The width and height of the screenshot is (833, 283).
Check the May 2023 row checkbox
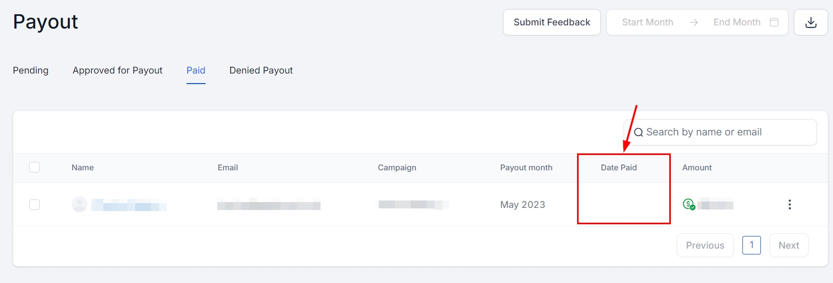[34, 205]
